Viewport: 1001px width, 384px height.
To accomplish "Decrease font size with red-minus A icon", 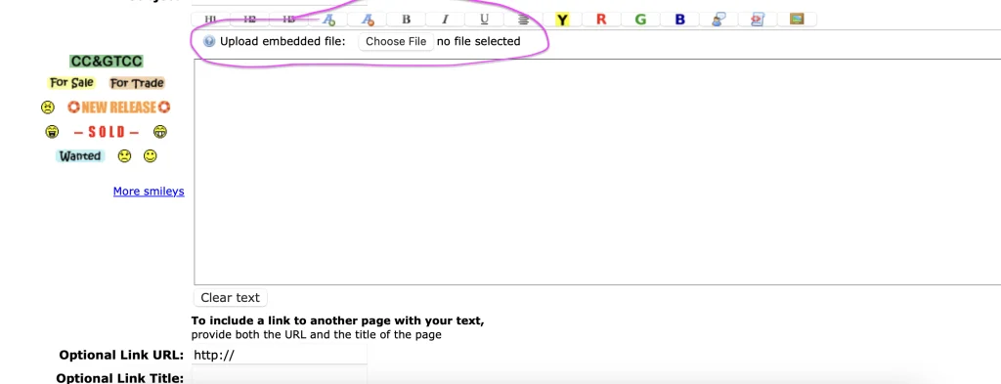I will (368, 20).
